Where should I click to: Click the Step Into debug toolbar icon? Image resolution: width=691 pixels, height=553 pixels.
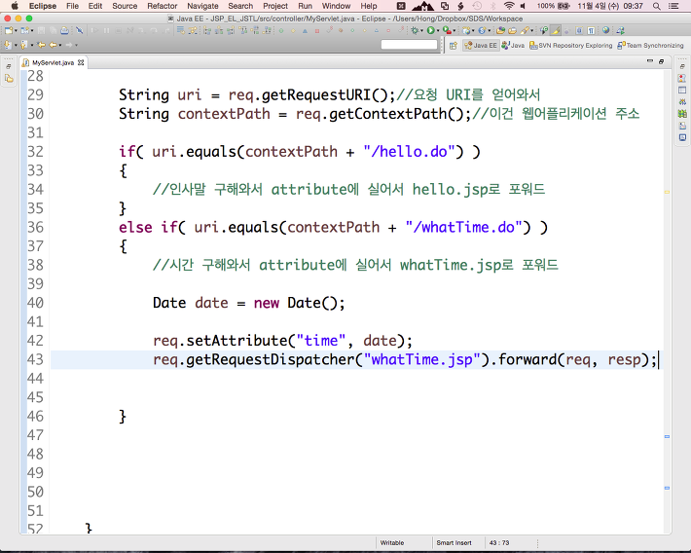(141, 30)
